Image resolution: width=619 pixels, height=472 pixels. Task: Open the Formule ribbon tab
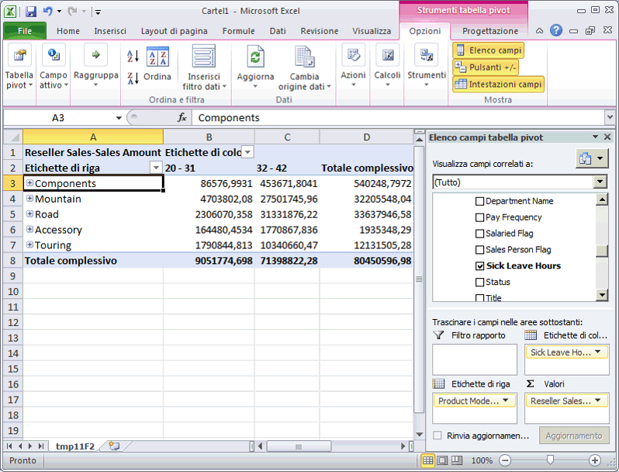tap(238, 31)
